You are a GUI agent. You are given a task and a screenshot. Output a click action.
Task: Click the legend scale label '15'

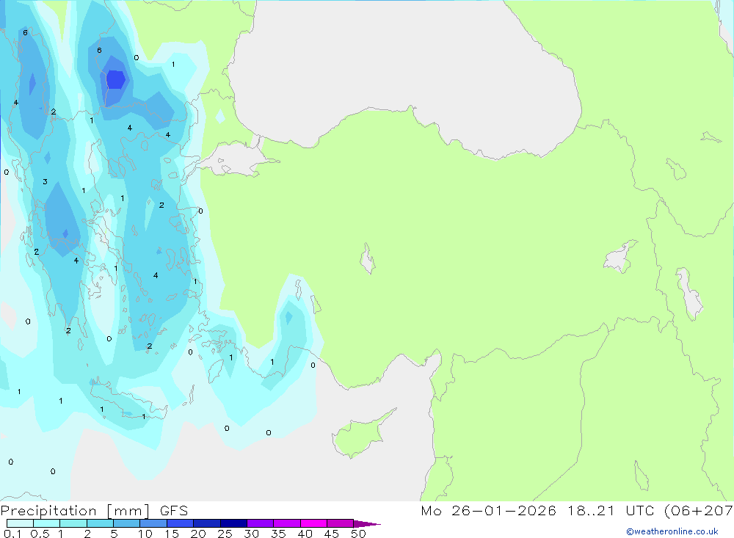coord(172,534)
